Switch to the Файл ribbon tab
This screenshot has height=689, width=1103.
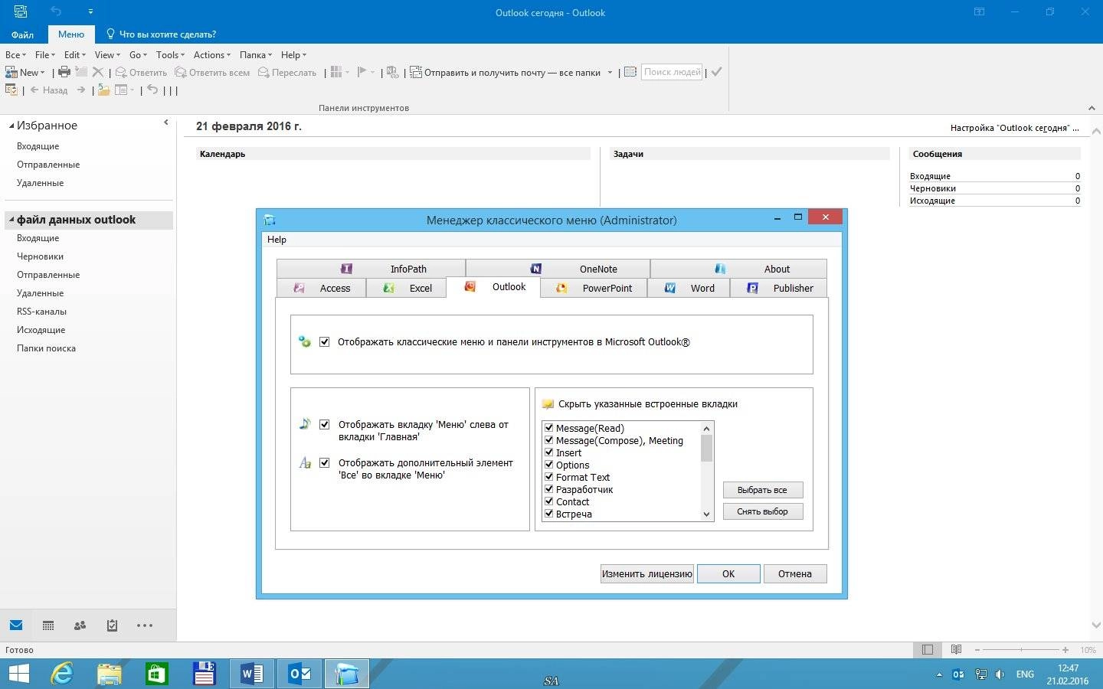pos(22,34)
